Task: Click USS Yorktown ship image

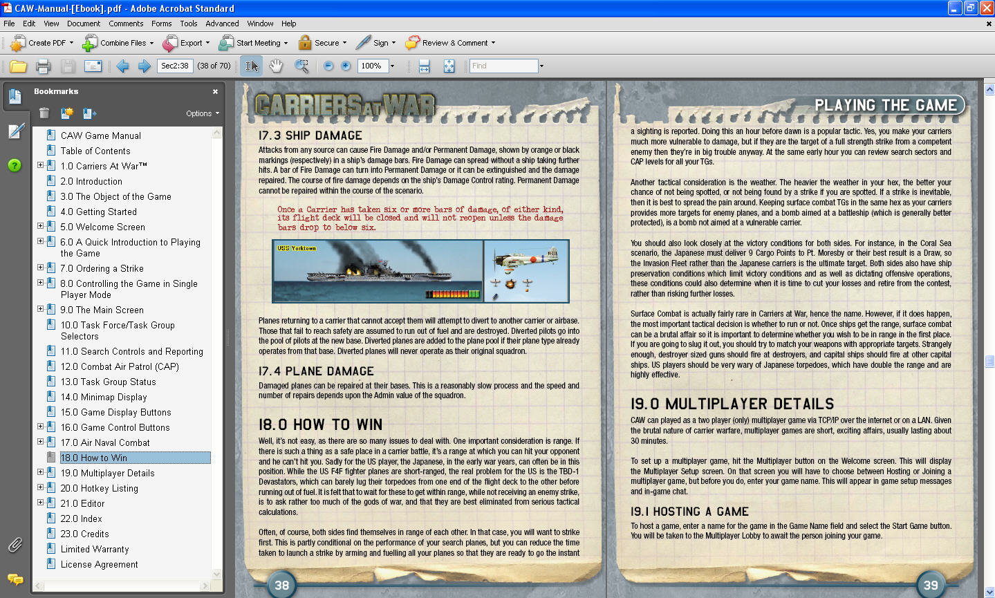Action: coord(378,271)
